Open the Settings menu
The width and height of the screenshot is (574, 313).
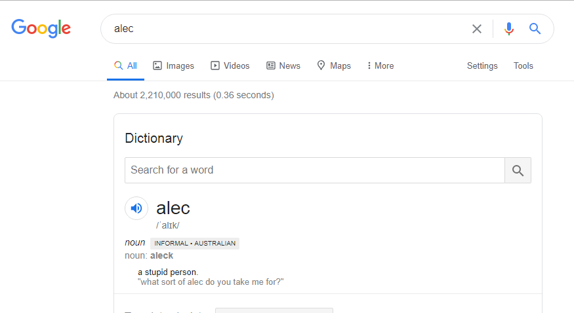[x=482, y=65]
